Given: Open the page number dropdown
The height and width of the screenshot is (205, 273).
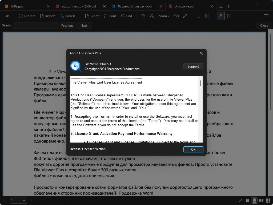Looking at the screenshot, I should [18, 200].
